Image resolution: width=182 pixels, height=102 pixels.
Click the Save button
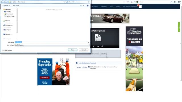click(73, 50)
